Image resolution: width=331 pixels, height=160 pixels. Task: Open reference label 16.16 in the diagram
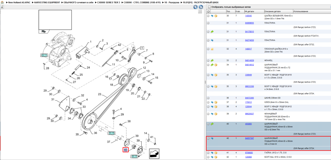[111, 133]
